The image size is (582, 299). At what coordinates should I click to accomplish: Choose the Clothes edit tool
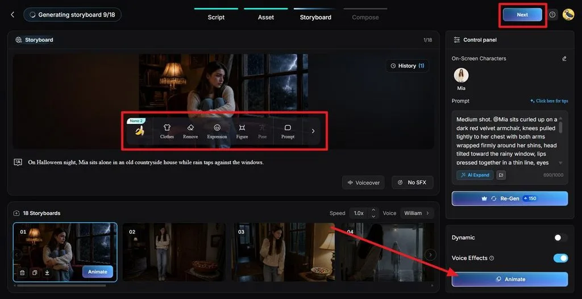coord(167,131)
